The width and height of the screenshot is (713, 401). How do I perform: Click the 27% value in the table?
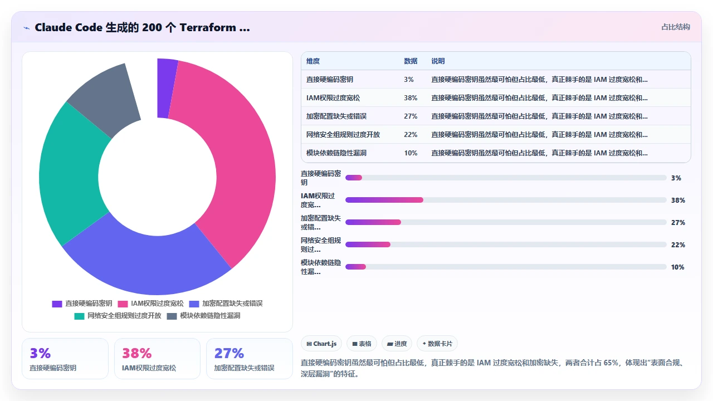(x=411, y=116)
